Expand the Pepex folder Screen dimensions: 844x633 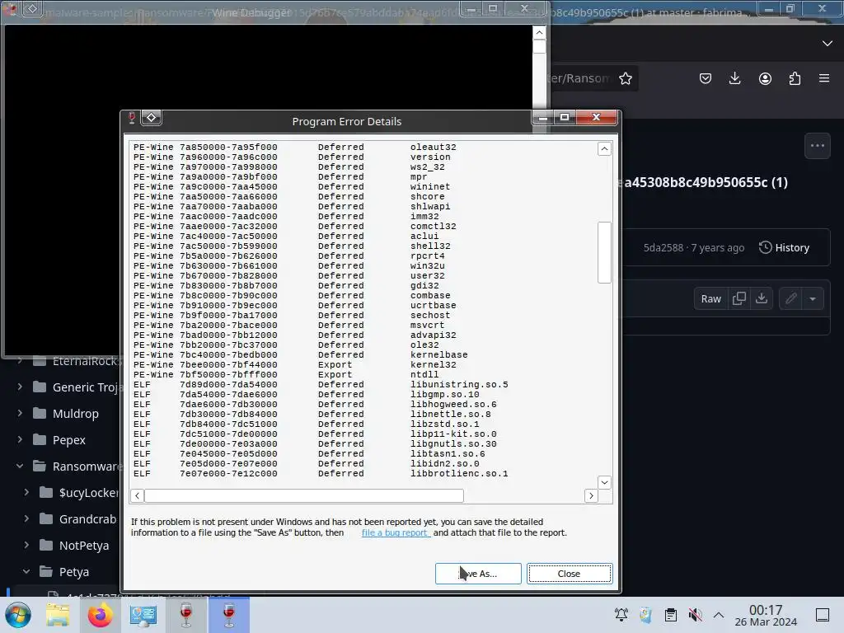20,439
